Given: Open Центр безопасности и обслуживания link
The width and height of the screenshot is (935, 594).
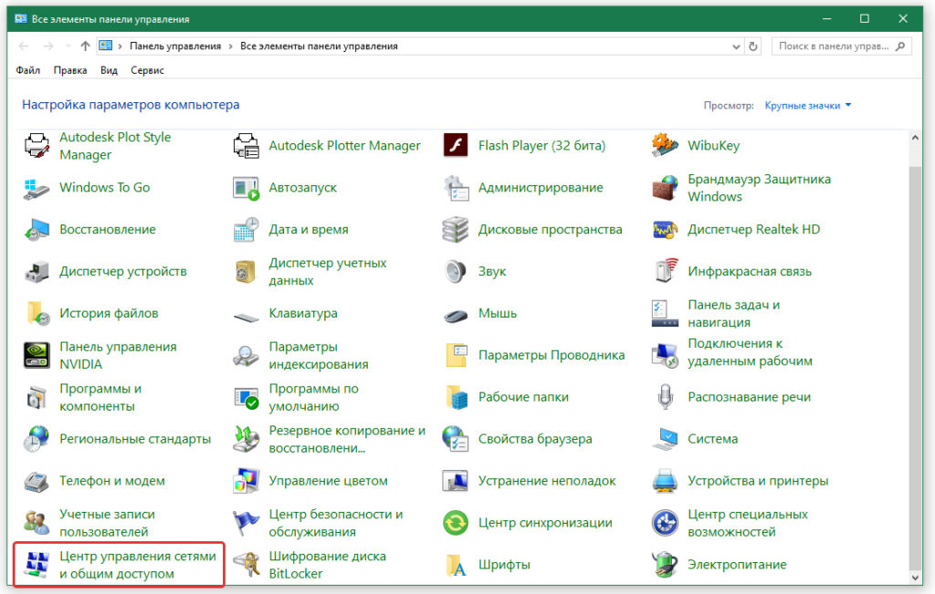Looking at the screenshot, I should [x=336, y=523].
